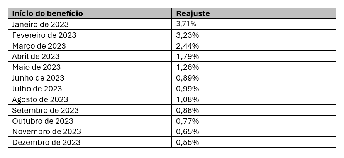Click the 'Abril de 2023' cell
This screenshot has height=158, width=344.
coord(90,56)
